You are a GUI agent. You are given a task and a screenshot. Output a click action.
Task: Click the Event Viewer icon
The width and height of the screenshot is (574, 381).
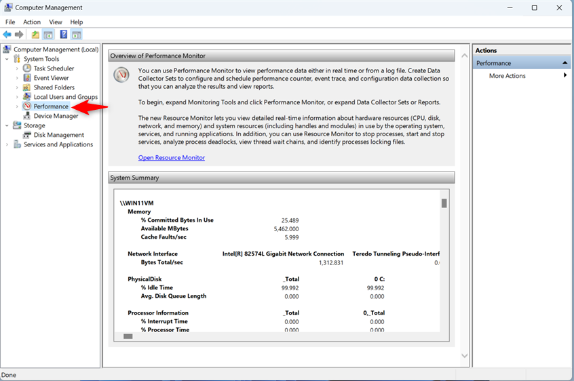point(27,77)
